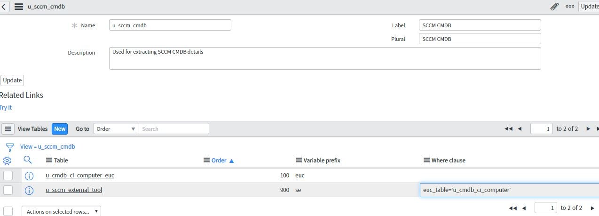Click the Update button in the header
The image size is (599, 216).
coord(589,7)
